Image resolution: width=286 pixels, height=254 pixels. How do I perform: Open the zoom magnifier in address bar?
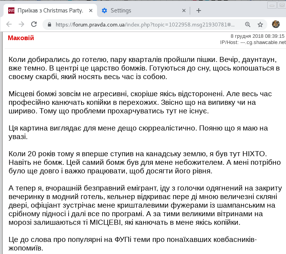[247, 25]
